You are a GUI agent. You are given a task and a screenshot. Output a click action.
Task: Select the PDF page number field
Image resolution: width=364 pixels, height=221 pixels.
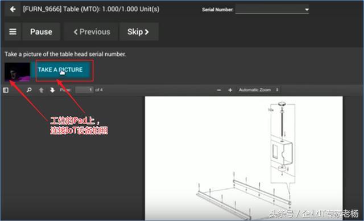(x=84, y=90)
